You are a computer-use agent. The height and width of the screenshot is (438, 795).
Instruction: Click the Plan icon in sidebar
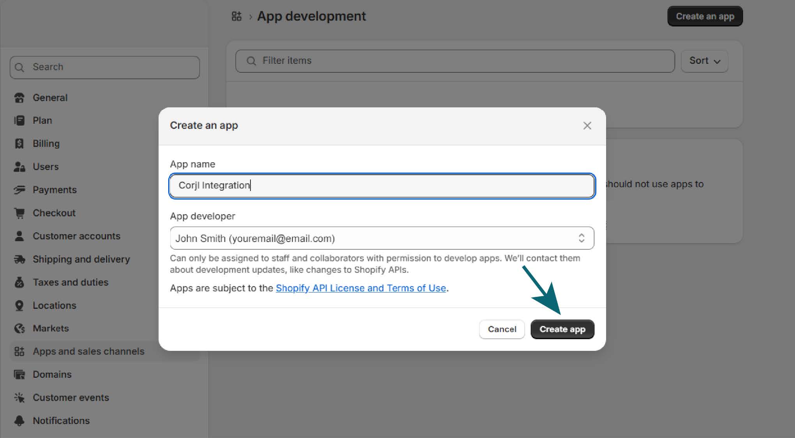click(x=19, y=121)
